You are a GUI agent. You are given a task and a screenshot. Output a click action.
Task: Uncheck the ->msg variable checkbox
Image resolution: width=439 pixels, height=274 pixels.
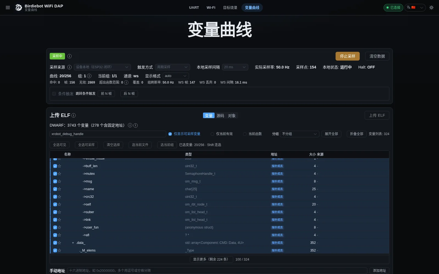click(55, 181)
